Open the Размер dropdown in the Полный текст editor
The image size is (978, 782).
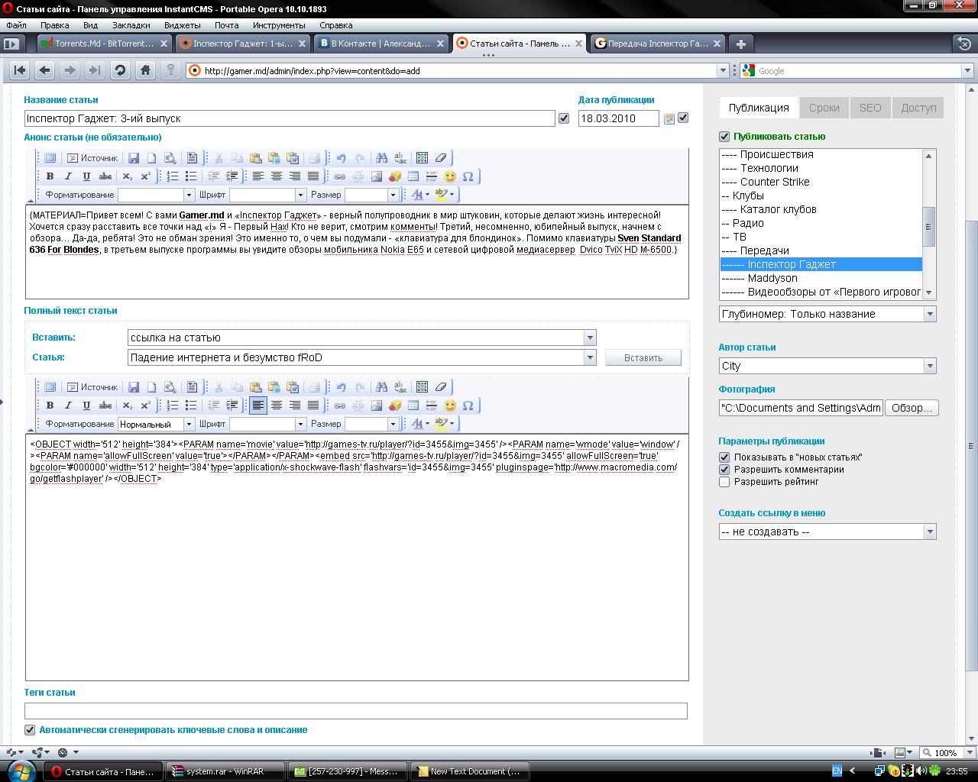pyautogui.click(x=371, y=424)
